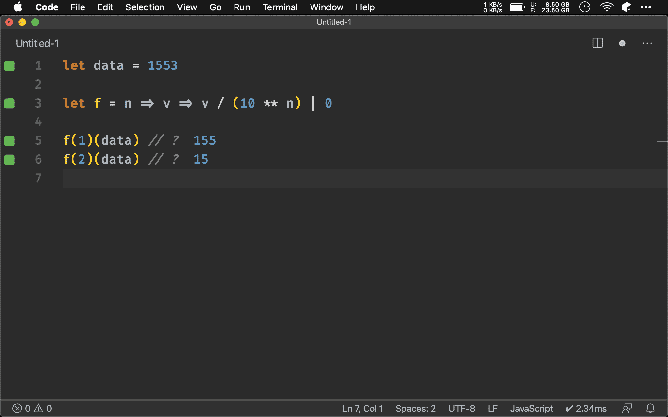This screenshot has width=668, height=417.
Task: Open the Spaces: 2 indentation selector
Action: click(x=416, y=408)
